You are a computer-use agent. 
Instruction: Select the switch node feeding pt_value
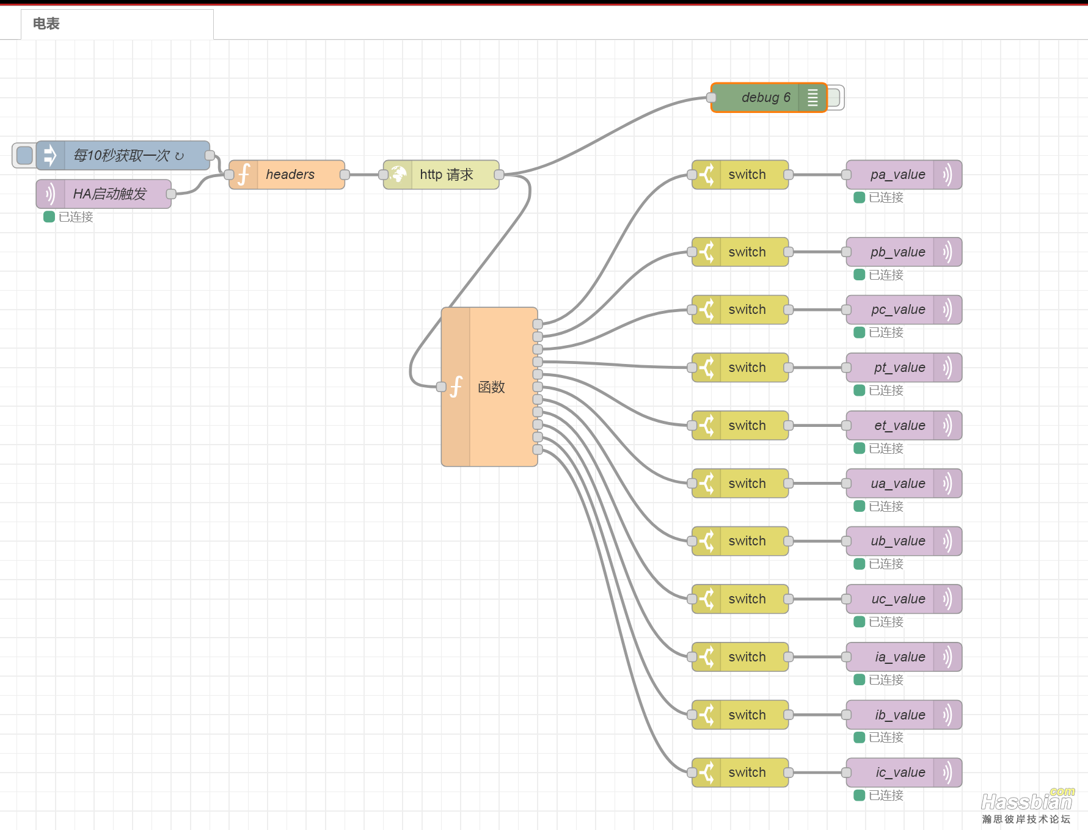[x=740, y=368]
